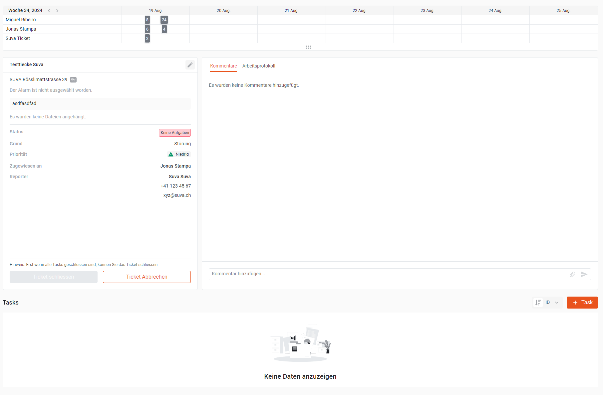
Task: Click Jonas Stampa's badge showing 6
Action: click(147, 29)
